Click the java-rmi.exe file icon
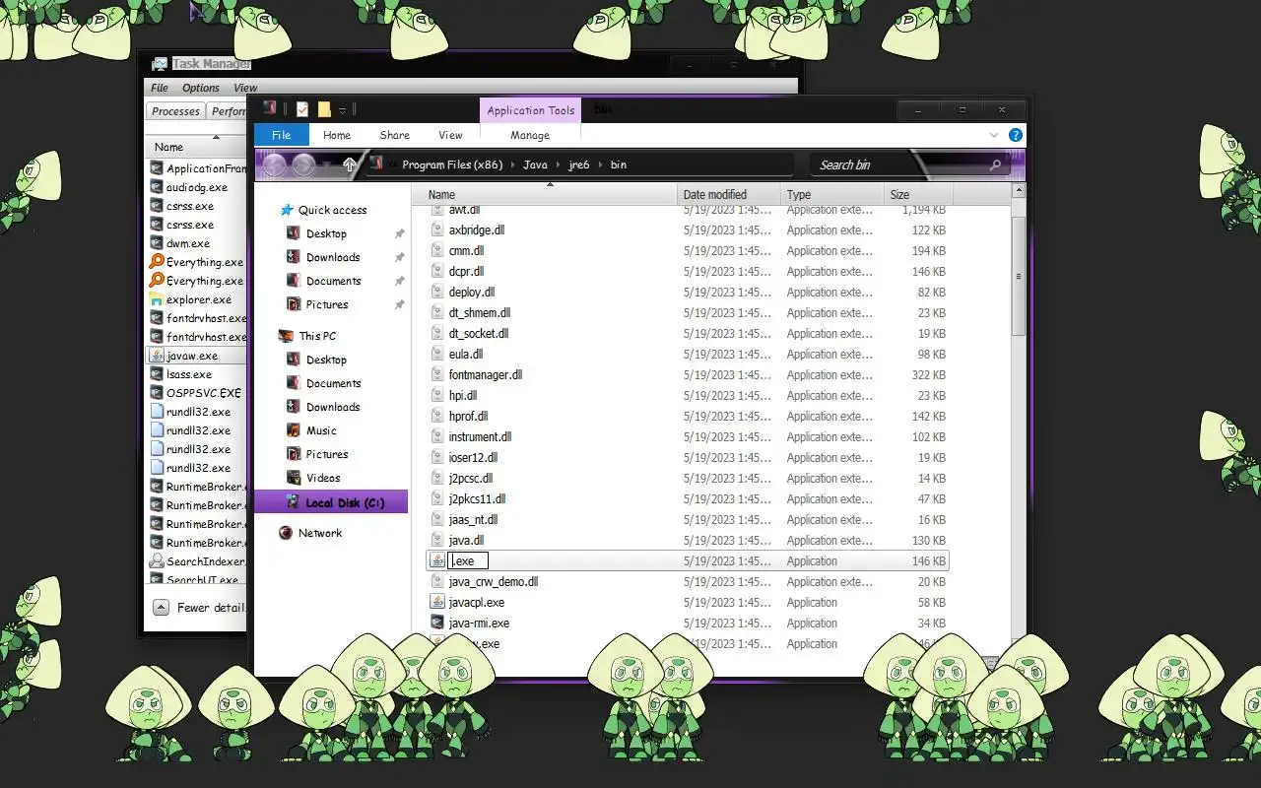Image resolution: width=1261 pixels, height=788 pixels. click(x=438, y=624)
